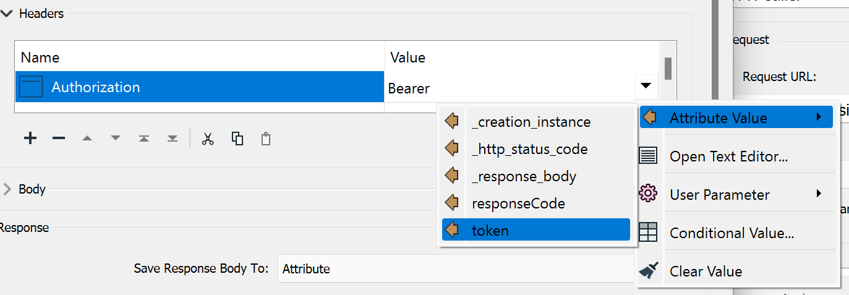This screenshot has width=849, height=295.
Task: Select the token attribute
Action: [x=535, y=231]
